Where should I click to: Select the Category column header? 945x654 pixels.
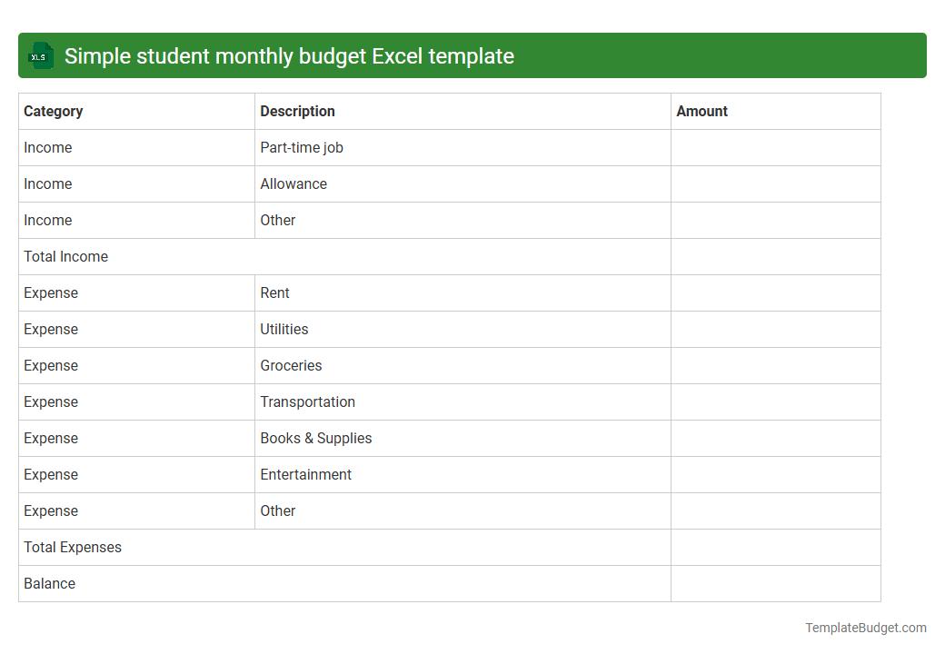pos(54,111)
